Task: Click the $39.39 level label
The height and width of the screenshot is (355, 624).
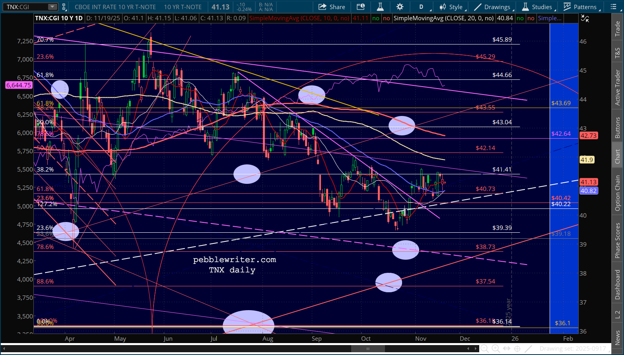Action: click(502, 228)
